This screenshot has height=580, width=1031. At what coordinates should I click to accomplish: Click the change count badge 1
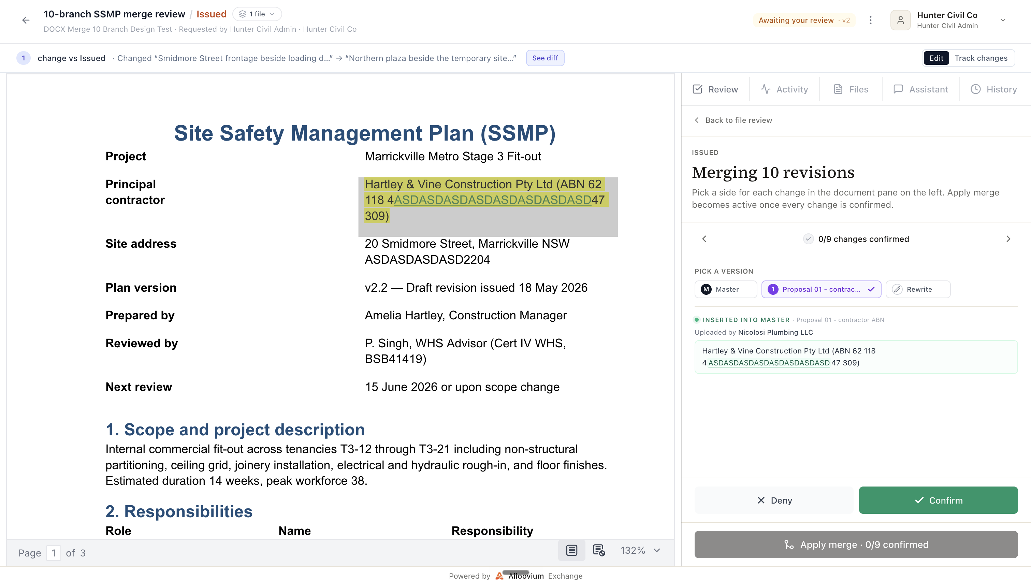point(24,58)
